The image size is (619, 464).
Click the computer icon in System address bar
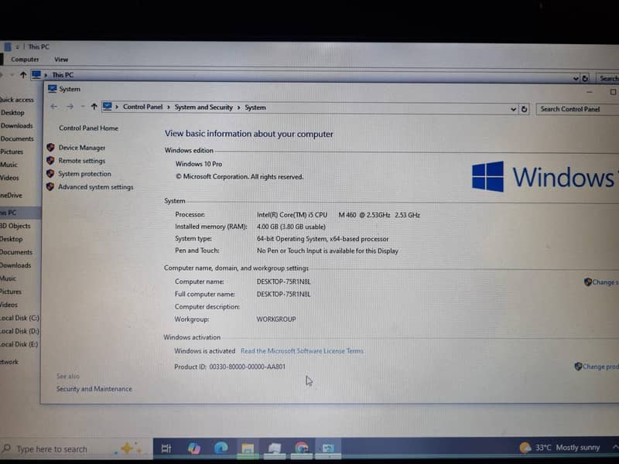click(107, 107)
